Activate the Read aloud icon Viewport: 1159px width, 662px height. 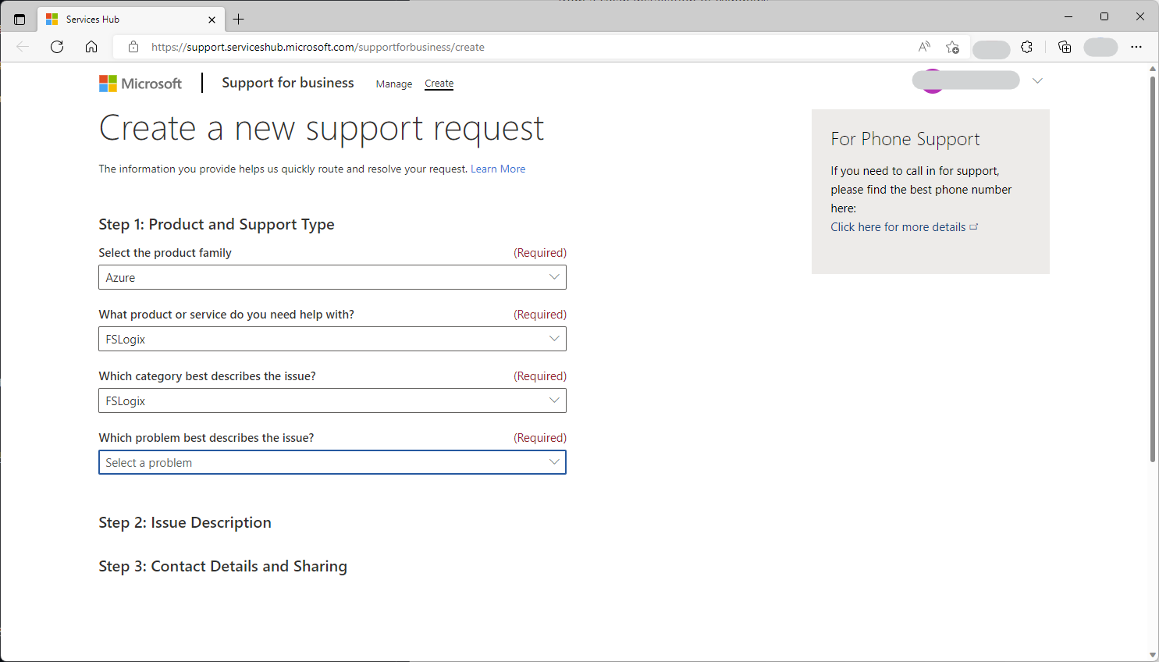924,47
